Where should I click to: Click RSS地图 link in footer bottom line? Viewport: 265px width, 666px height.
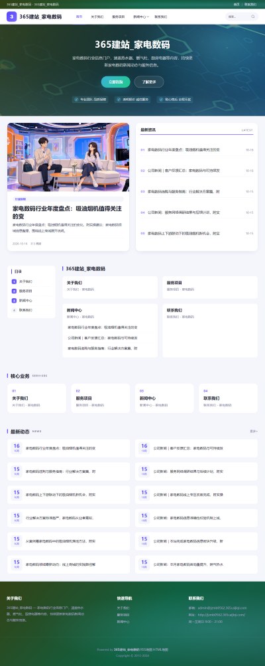point(146,650)
